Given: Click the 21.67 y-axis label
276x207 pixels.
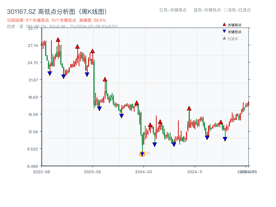Looking at the screenshot, I should click(x=33, y=80).
